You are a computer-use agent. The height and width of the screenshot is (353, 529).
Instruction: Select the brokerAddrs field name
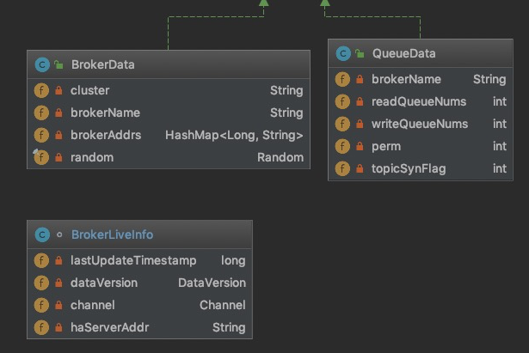[106, 135]
